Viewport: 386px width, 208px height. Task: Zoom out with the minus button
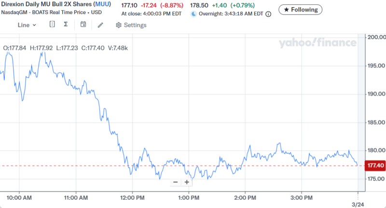(x=175, y=182)
